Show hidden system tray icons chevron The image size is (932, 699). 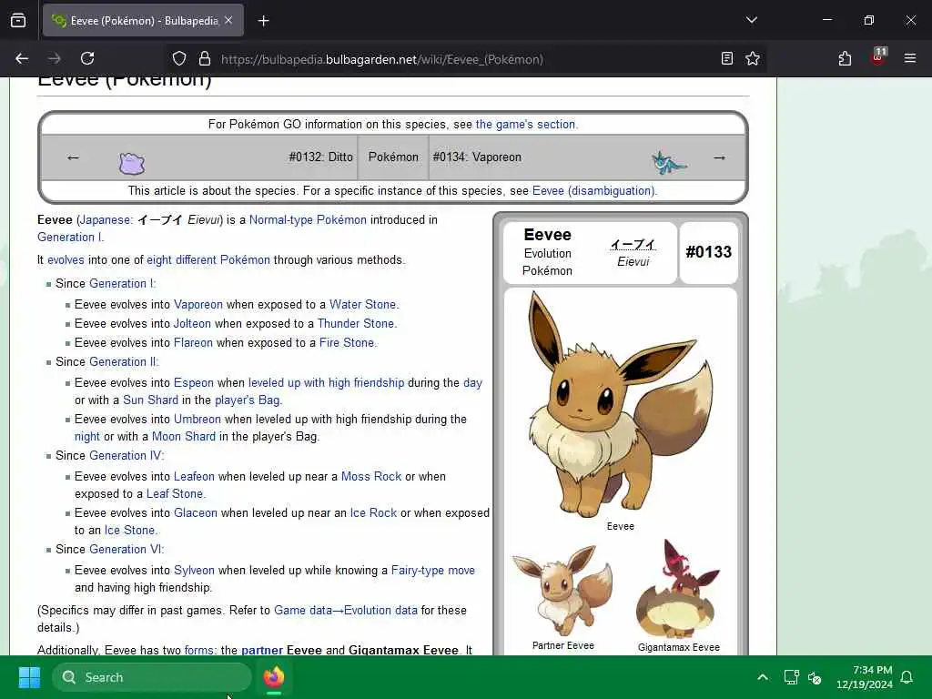[763, 677]
